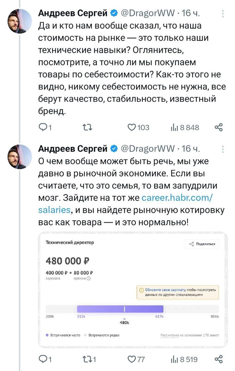The height and width of the screenshot is (371, 235).
Task: Like the second tweet with 77 likes
Action: point(132,359)
